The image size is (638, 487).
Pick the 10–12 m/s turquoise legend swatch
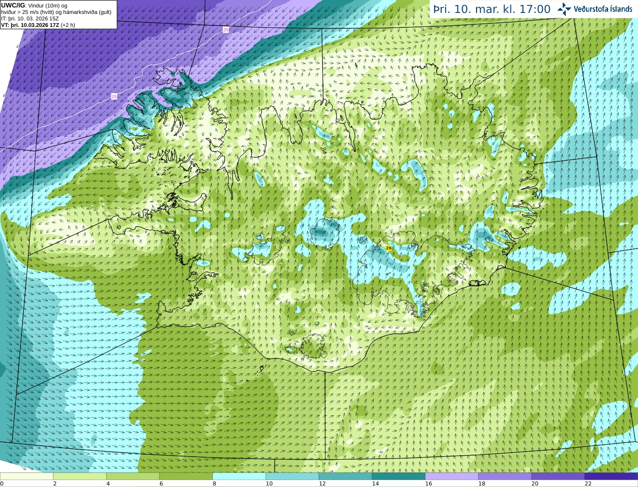[293, 477]
